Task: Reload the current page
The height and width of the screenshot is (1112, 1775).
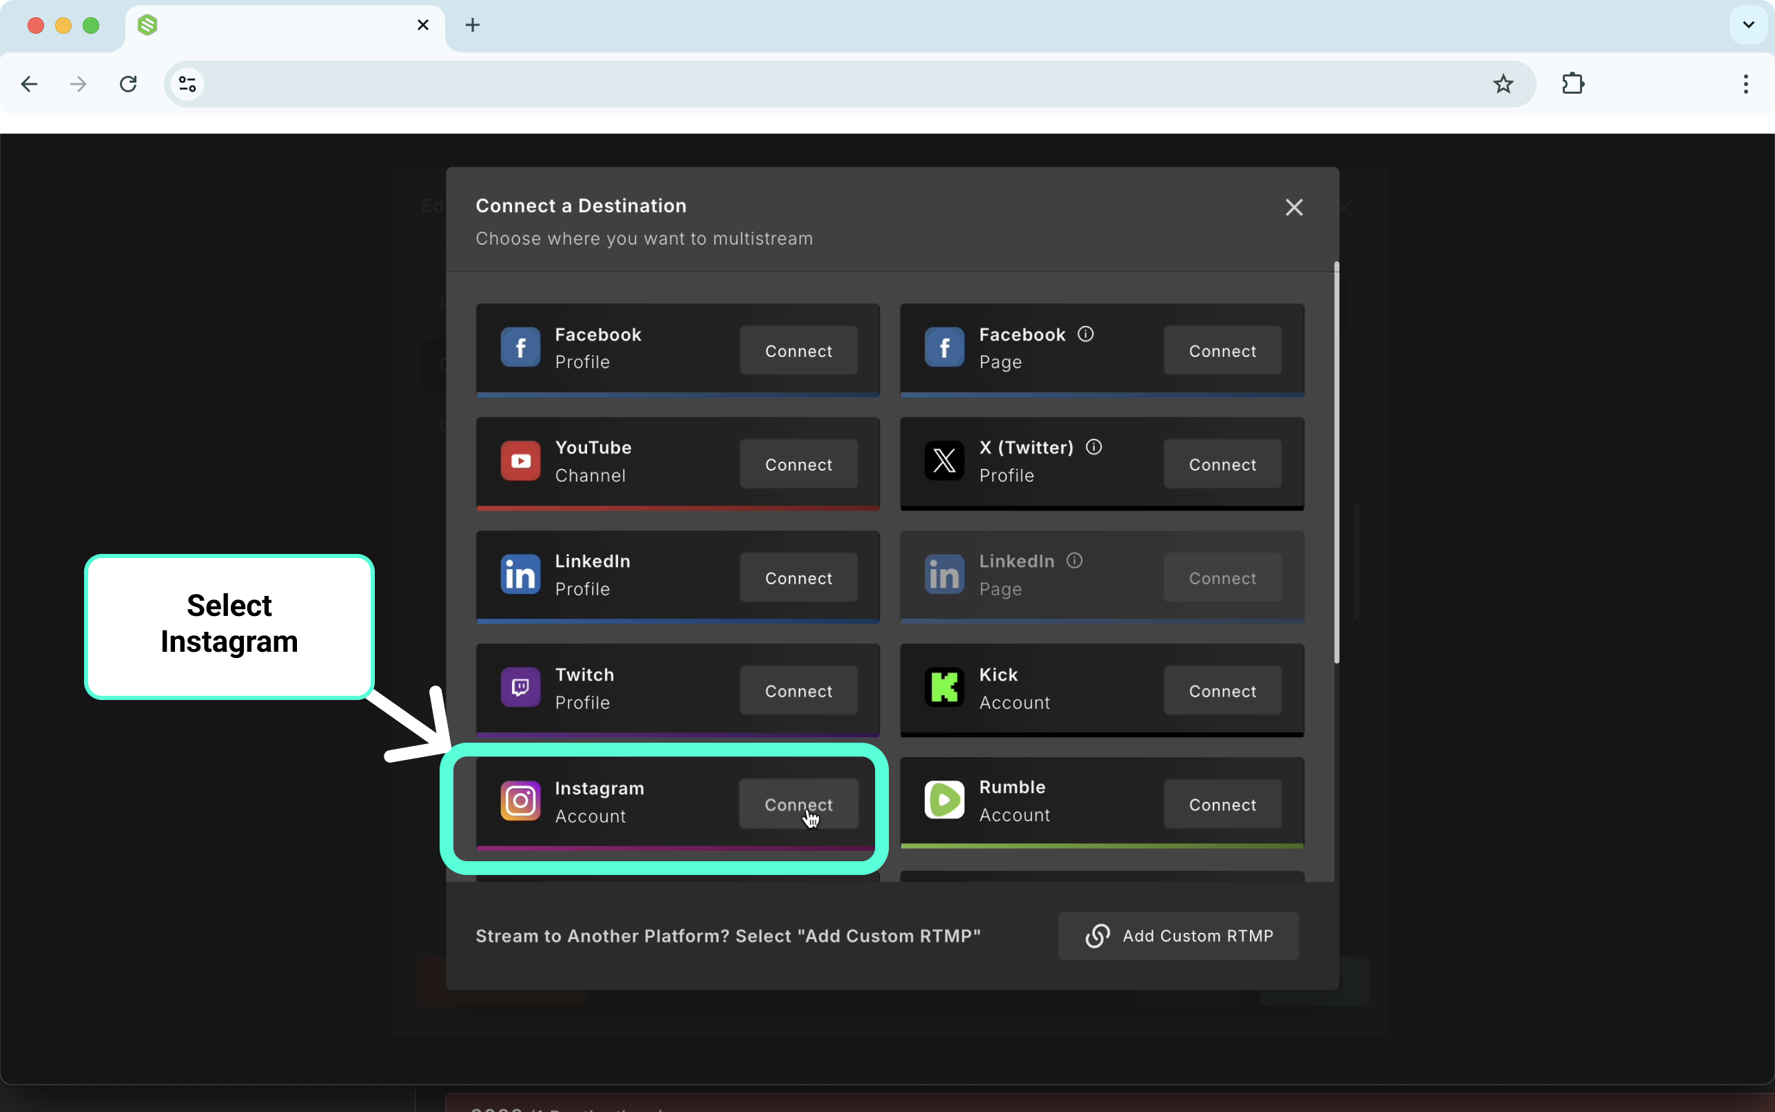Action: pos(128,84)
